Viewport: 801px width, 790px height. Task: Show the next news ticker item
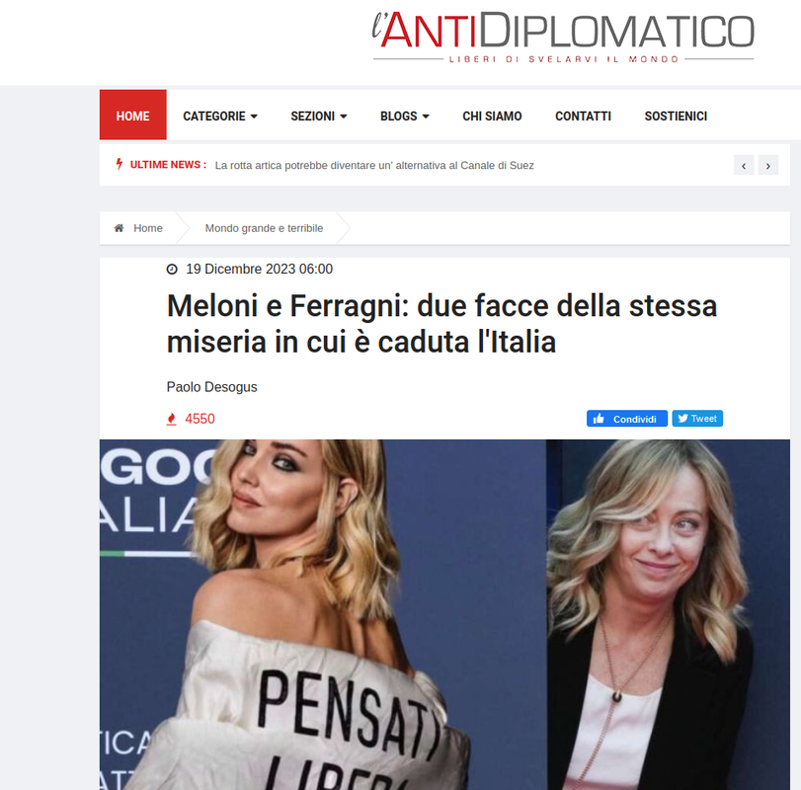tap(767, 166)
